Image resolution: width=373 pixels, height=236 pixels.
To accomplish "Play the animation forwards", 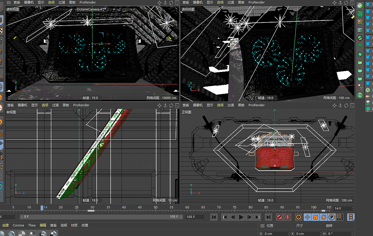I will tap(241, 217).
